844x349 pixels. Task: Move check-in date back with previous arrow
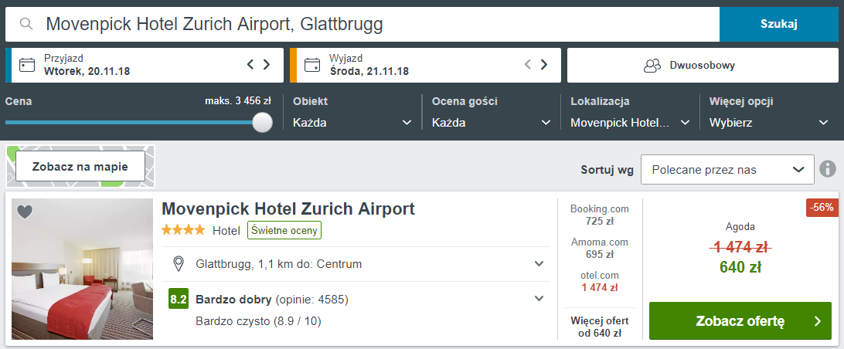point(250,65)
